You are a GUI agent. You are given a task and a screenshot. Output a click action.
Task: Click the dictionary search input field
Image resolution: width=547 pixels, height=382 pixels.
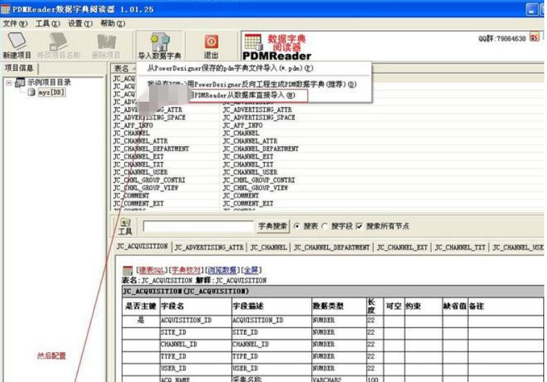coord(198,226)
